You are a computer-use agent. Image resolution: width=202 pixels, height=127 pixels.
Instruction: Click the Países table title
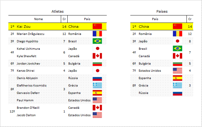(162, 11)
